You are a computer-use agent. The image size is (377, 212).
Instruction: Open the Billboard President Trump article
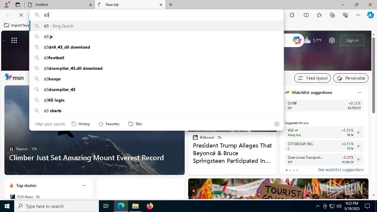(232, 153)
